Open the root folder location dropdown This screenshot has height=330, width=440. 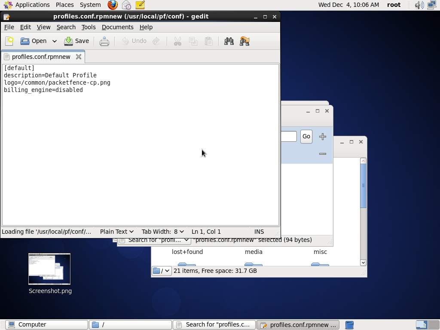(x=162, y=271)
